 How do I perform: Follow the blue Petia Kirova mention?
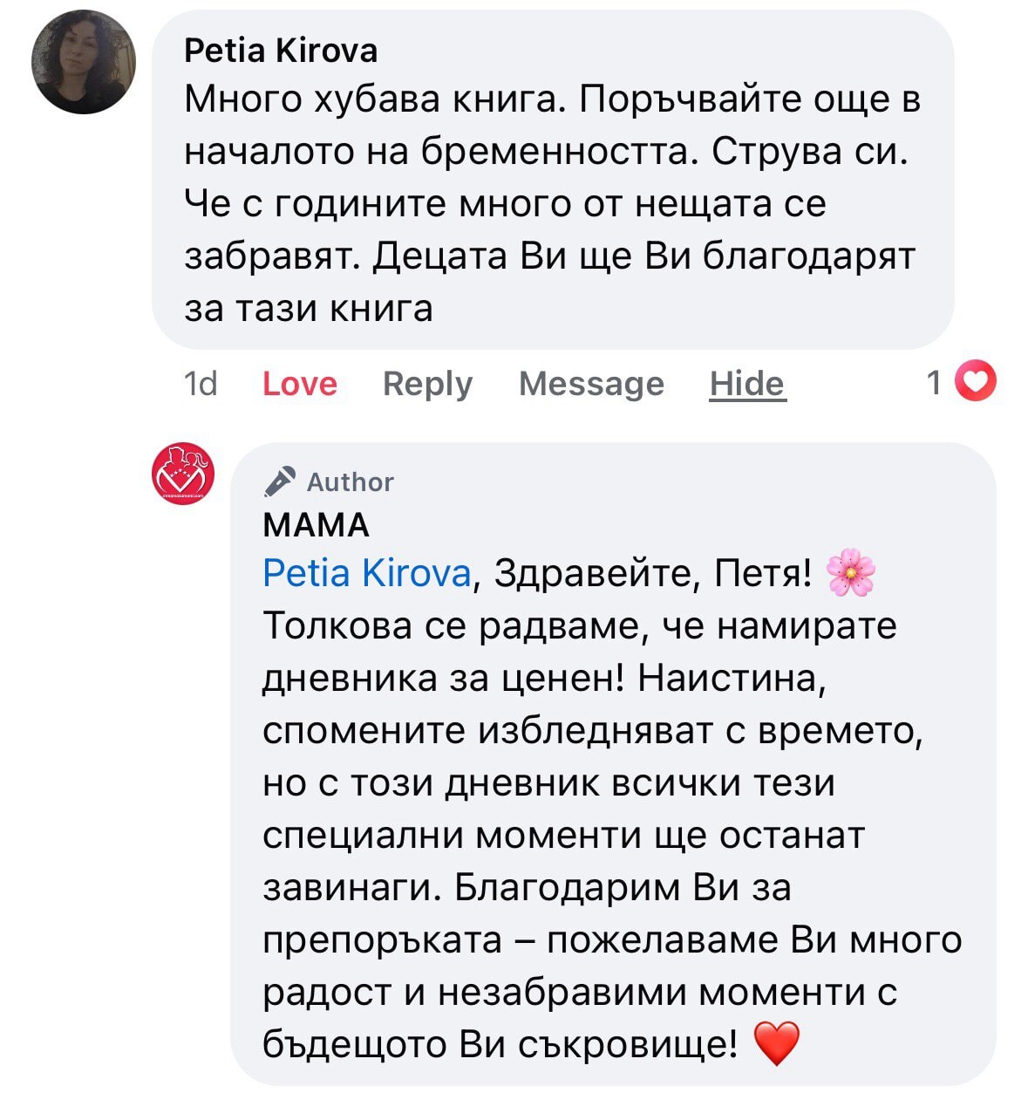click(x=366, y=574)
